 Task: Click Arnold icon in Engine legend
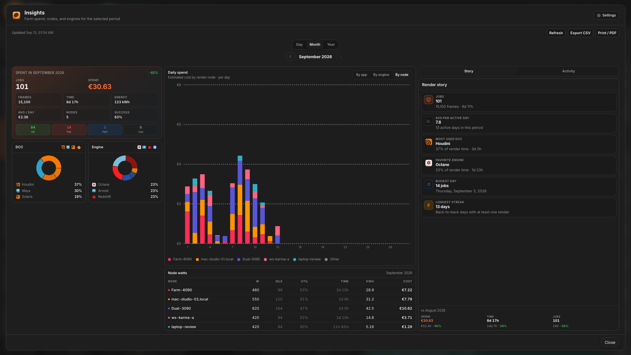[x=94, y=191]
